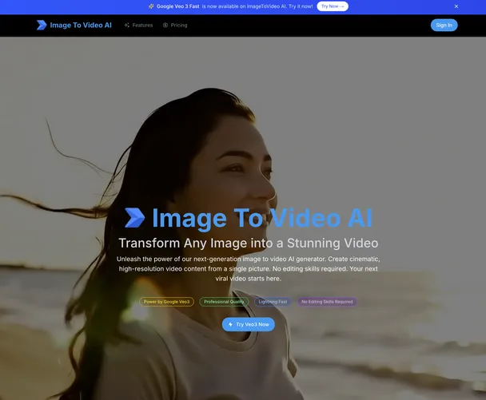Click the large hero chevron logo icon
The image size is (486, 400).
[x=135, y=218]
